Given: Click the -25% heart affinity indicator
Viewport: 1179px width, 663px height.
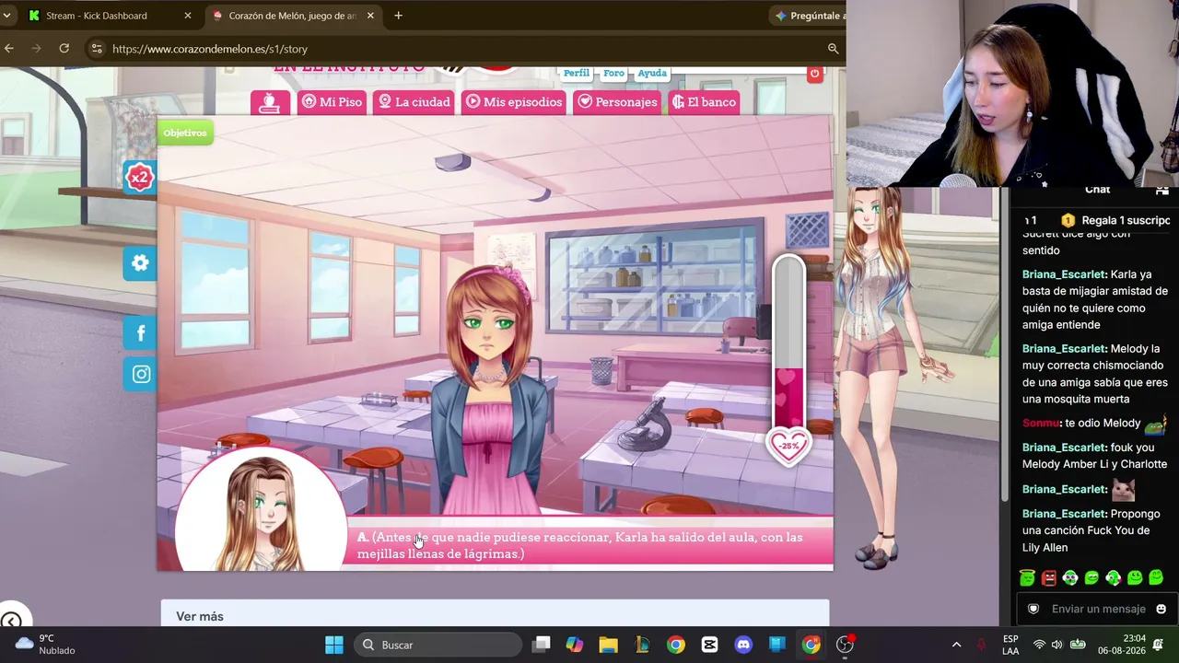Looking at the screenshot, I should coord(788,446).
